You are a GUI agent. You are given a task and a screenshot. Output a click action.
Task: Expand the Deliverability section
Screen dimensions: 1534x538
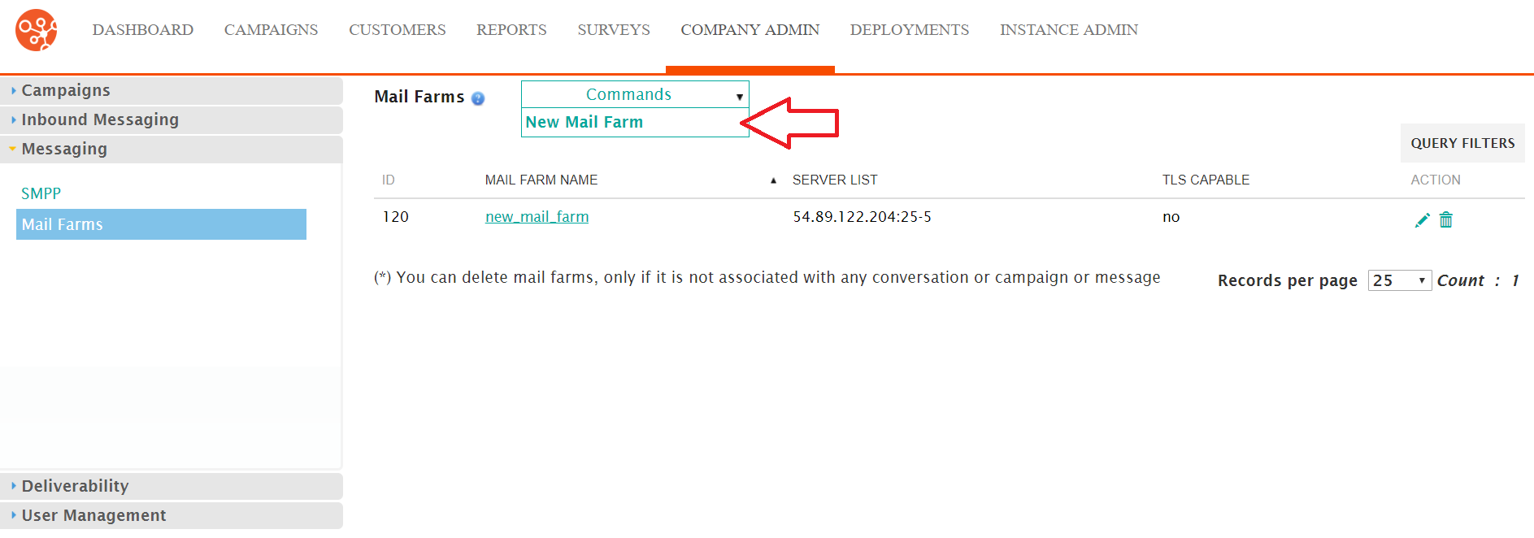point(172,486)
